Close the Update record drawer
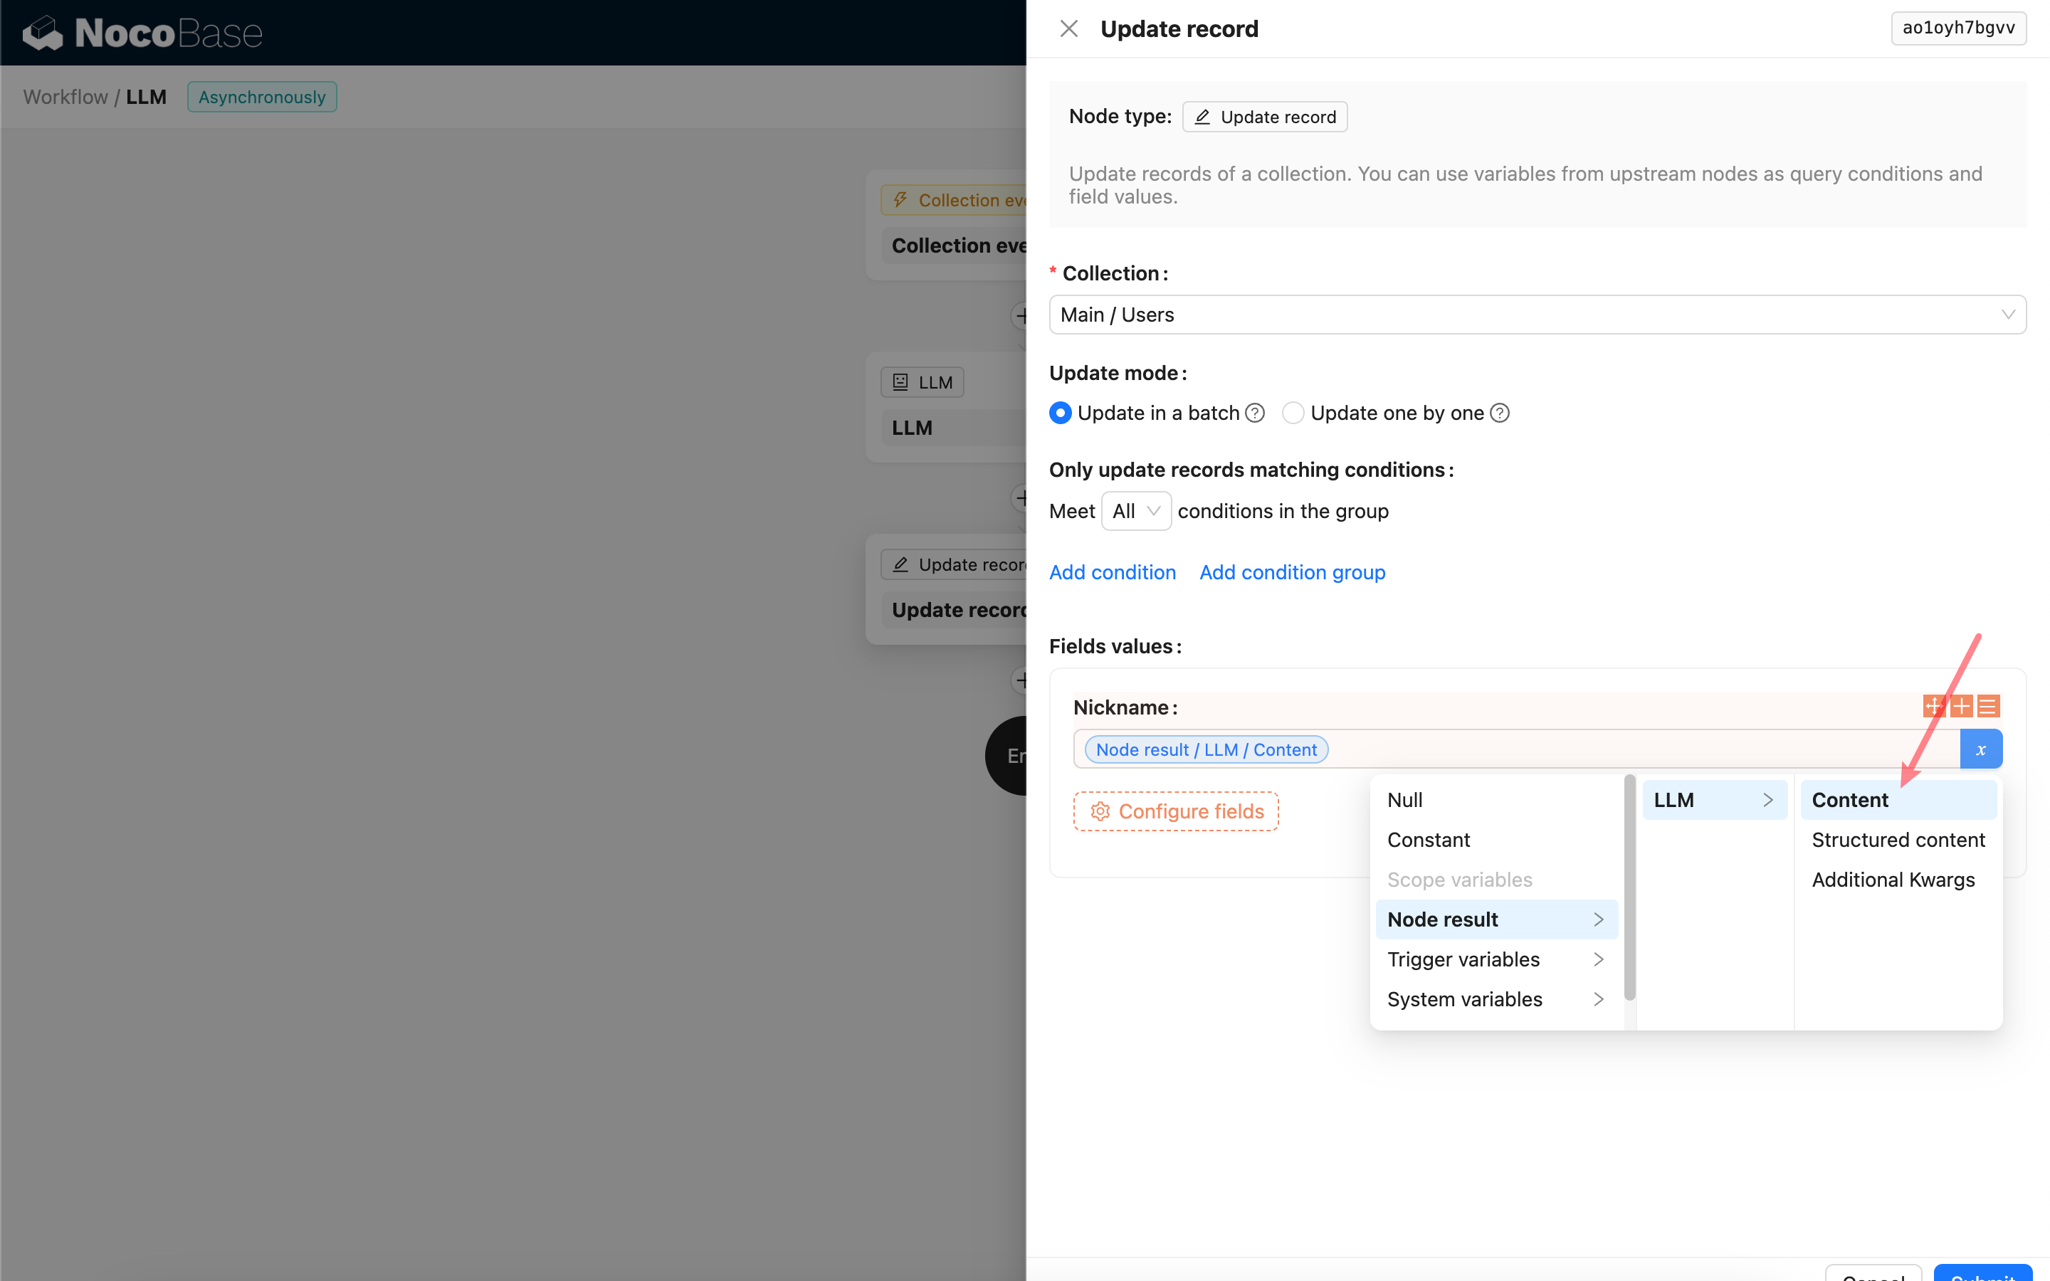The image size is (2050, 1281). pos(1068,28)
